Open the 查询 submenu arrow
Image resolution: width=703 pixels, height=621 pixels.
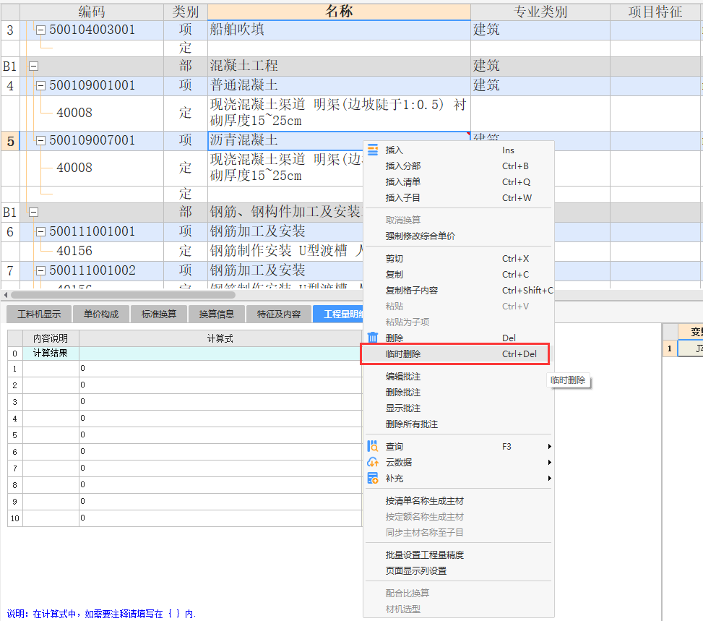[x=549, y=447]
